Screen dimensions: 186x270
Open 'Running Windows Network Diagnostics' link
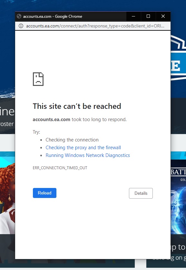[88, 155]
